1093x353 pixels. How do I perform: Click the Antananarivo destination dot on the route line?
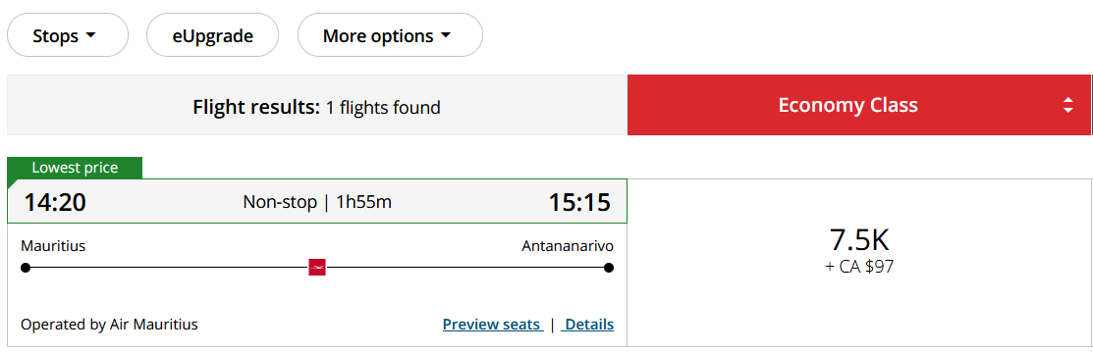609,268
